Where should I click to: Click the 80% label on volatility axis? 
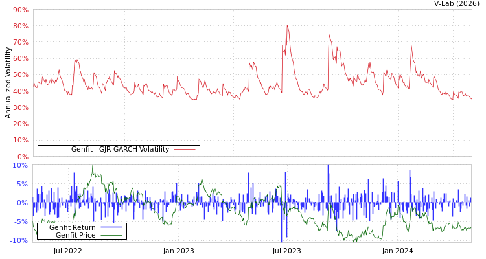point(20,26)
